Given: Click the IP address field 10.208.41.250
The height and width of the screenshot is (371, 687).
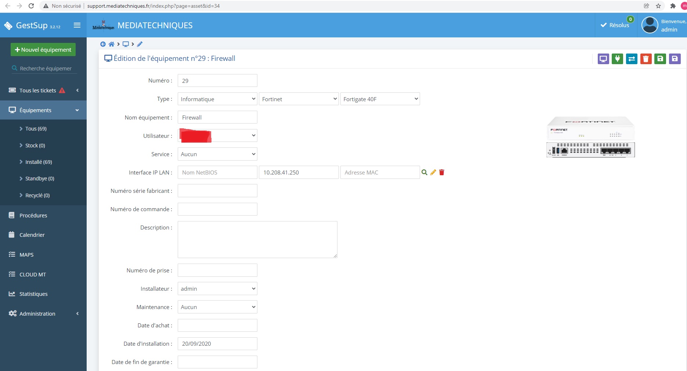Looking at the screenshot, I should click(299, 172).
